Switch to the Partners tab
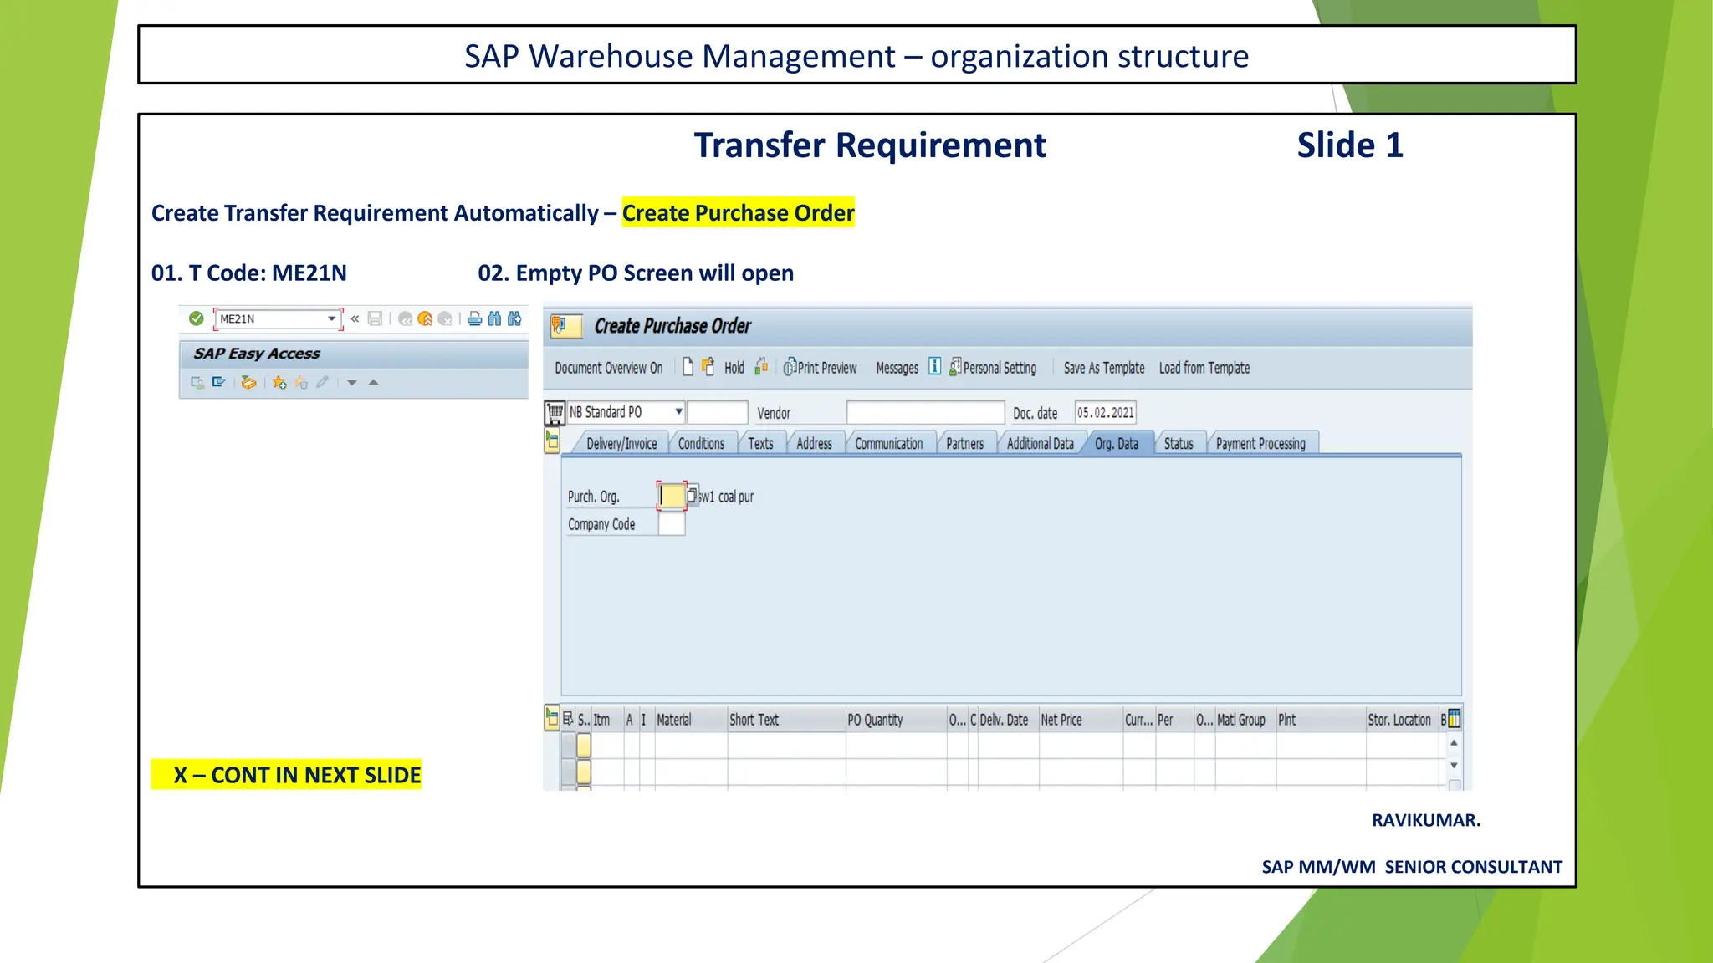Image resolution: width=1713 pixels, height=963 pixels. point(964,444)
